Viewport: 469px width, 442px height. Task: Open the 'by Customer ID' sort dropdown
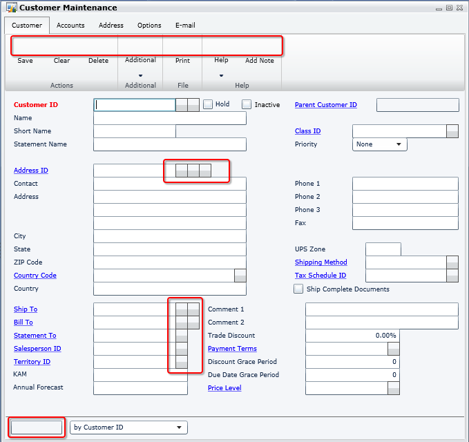(x=128, y=427)
